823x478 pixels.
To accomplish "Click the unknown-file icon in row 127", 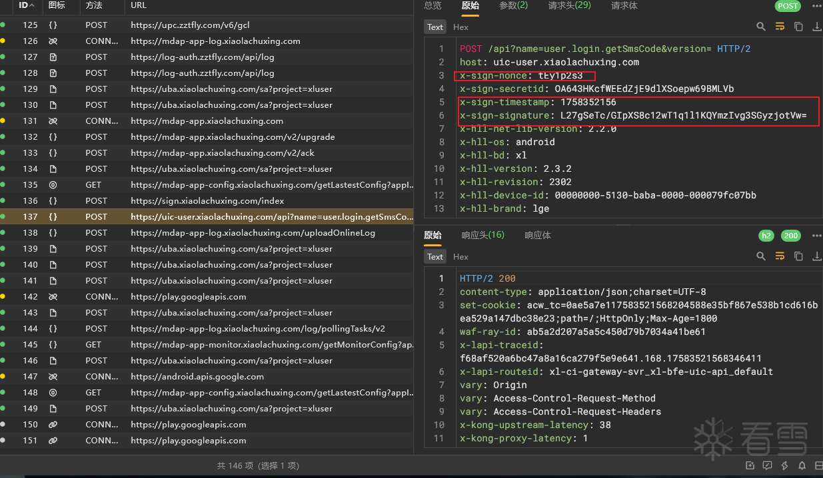I will [53, 57].
